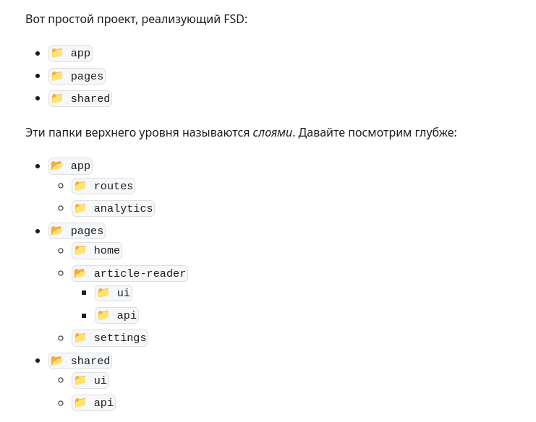Screen dimensions: 536x422
Task: Click the open-folder icon of expanded app
Action: (x=57, y=165)
